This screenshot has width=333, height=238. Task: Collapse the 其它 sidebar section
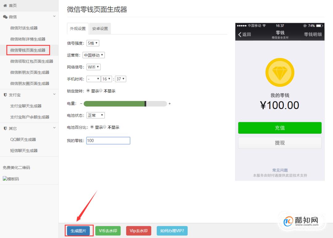click(54, 128)
